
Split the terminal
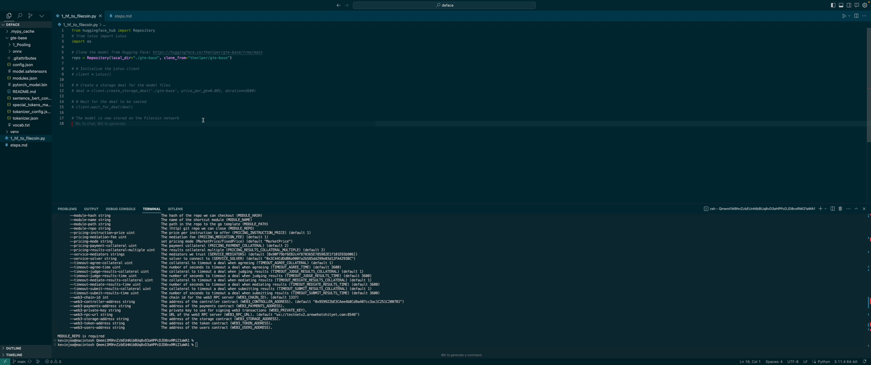[832, 209]
